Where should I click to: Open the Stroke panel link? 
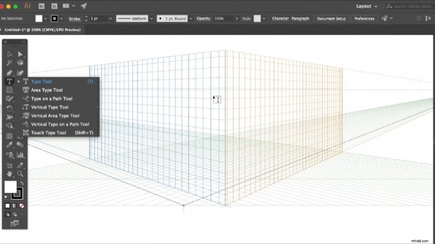click(74, 19)
